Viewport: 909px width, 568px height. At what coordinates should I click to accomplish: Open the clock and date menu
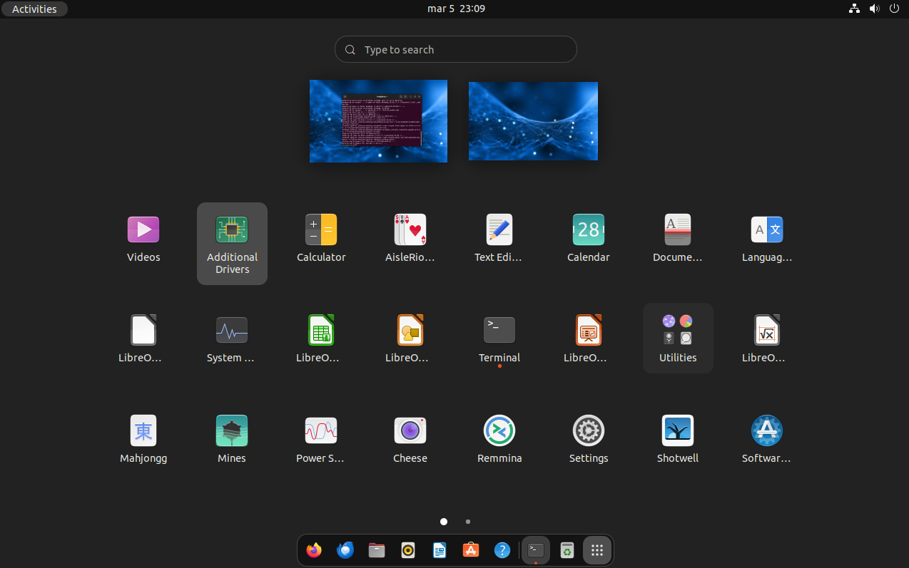[x=456, y=9]
